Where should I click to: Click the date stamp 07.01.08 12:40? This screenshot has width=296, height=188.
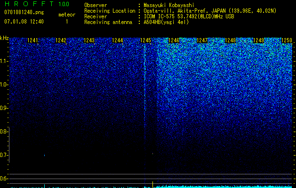(24, 22)
